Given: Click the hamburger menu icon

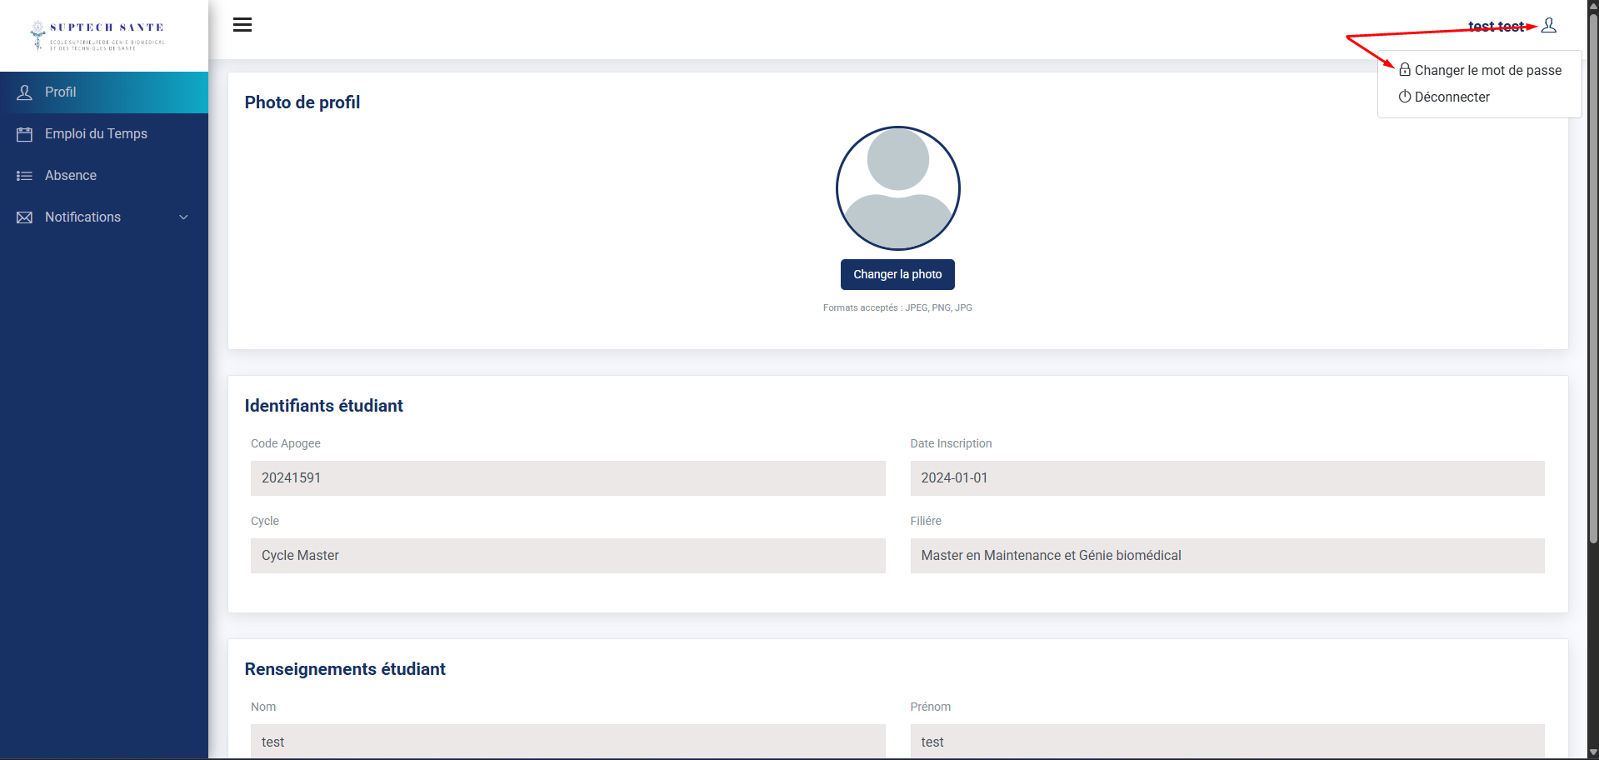Looking at the screenshot, I should point(242,25).
